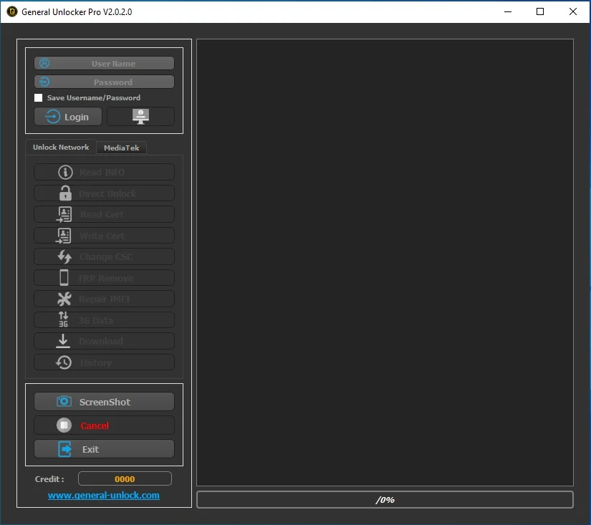Click the wrench tools icon for Repair IMEI
This screenshot has width=591, height=525.
tap(64, 299)
